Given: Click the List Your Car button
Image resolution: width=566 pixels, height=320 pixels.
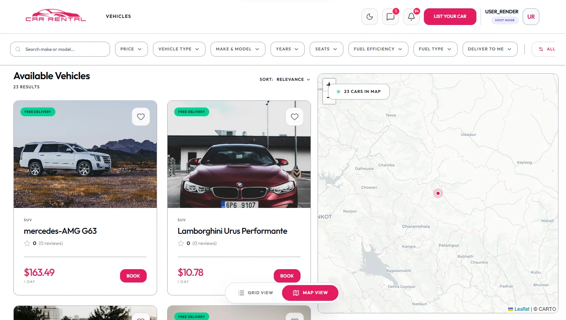Looking at the screenshot, I should pyautogui.click(x=450, y=17).
